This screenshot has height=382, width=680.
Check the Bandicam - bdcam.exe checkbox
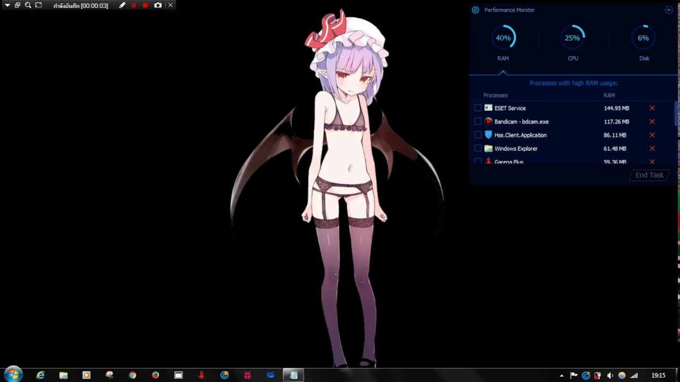478,121
